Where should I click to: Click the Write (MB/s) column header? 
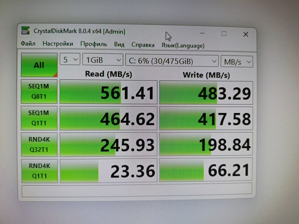point(206,75)
